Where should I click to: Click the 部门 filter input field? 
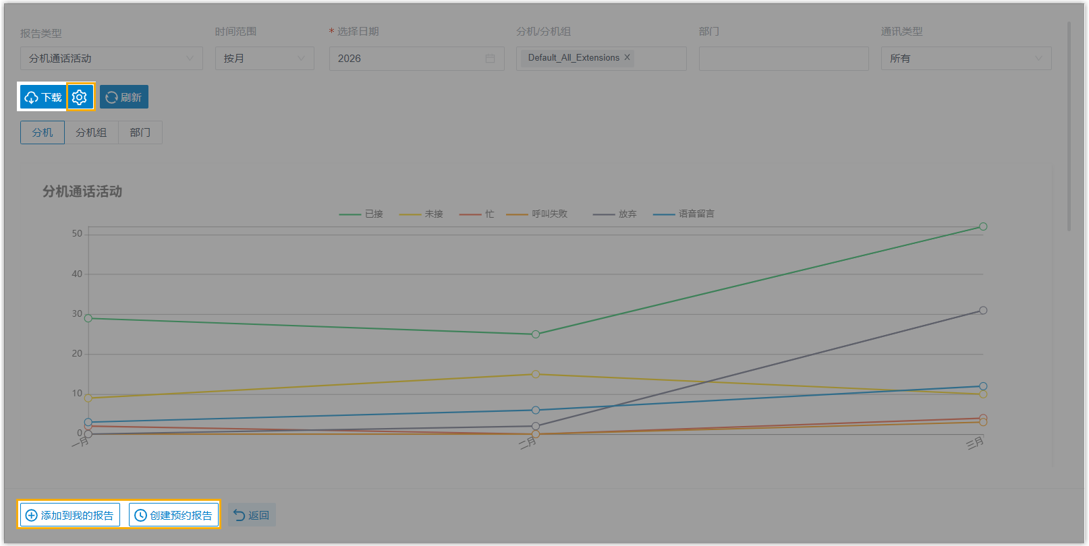pos(783,59)
